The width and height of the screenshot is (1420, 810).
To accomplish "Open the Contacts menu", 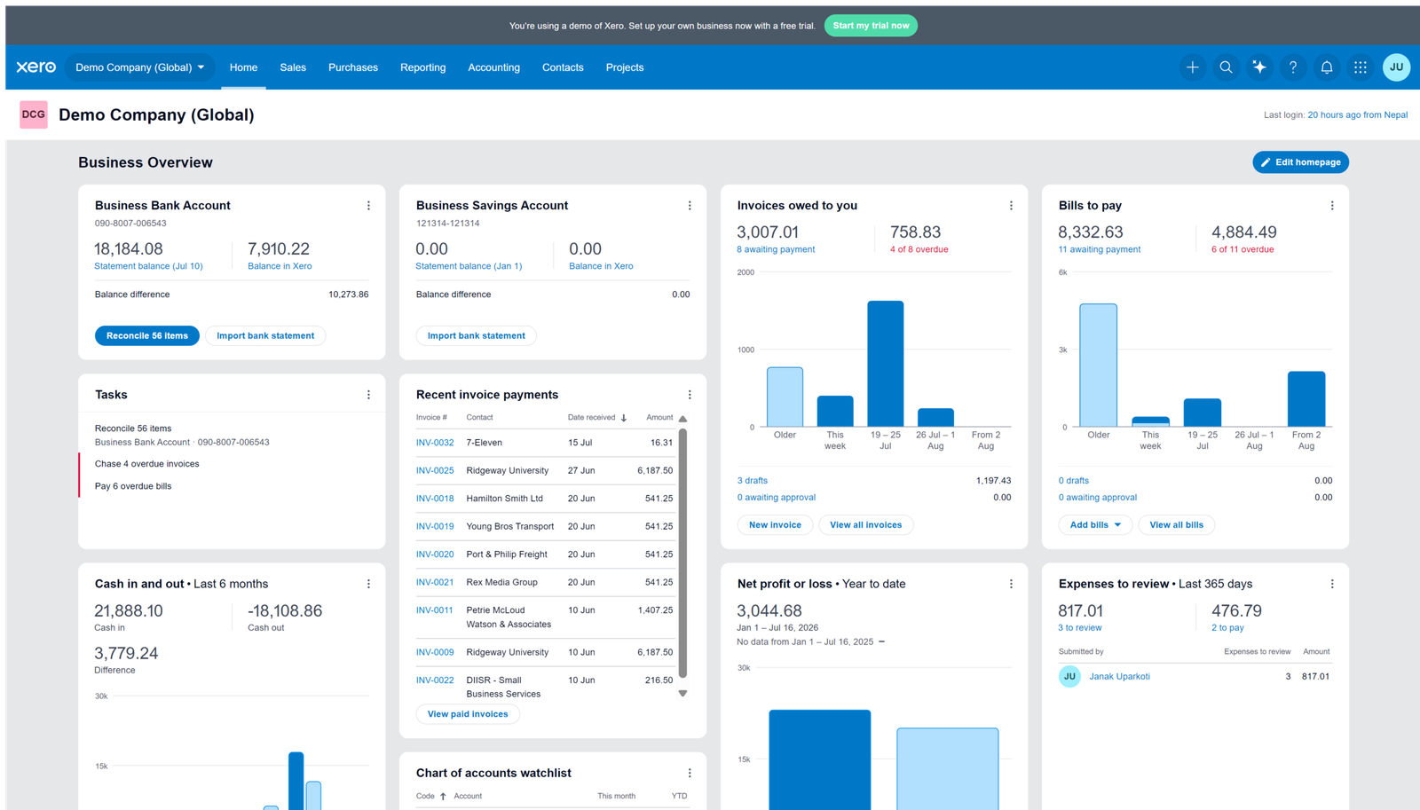I will 563,67.
